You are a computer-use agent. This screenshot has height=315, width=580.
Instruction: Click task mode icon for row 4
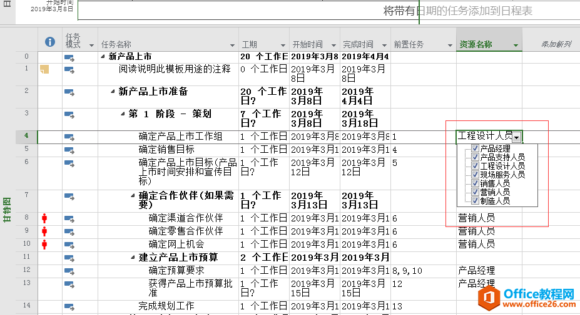pyautogui.click(x=69, y=137)
